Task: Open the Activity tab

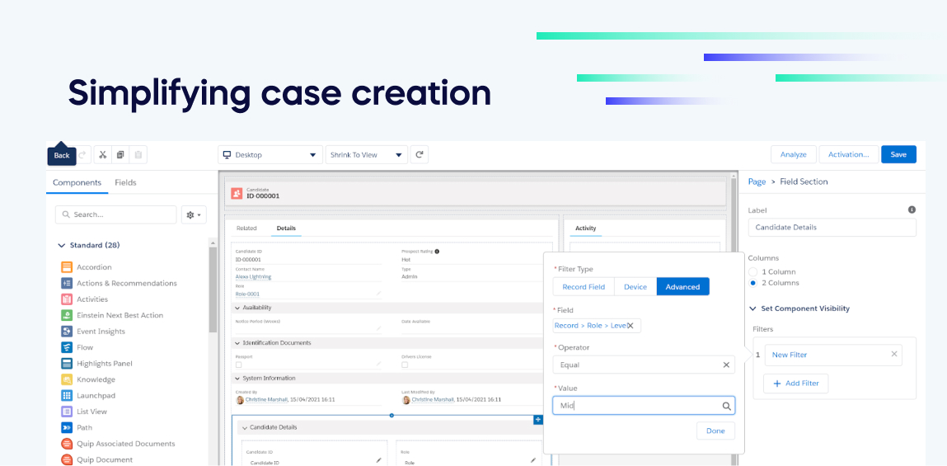Action: pos(586,228)
